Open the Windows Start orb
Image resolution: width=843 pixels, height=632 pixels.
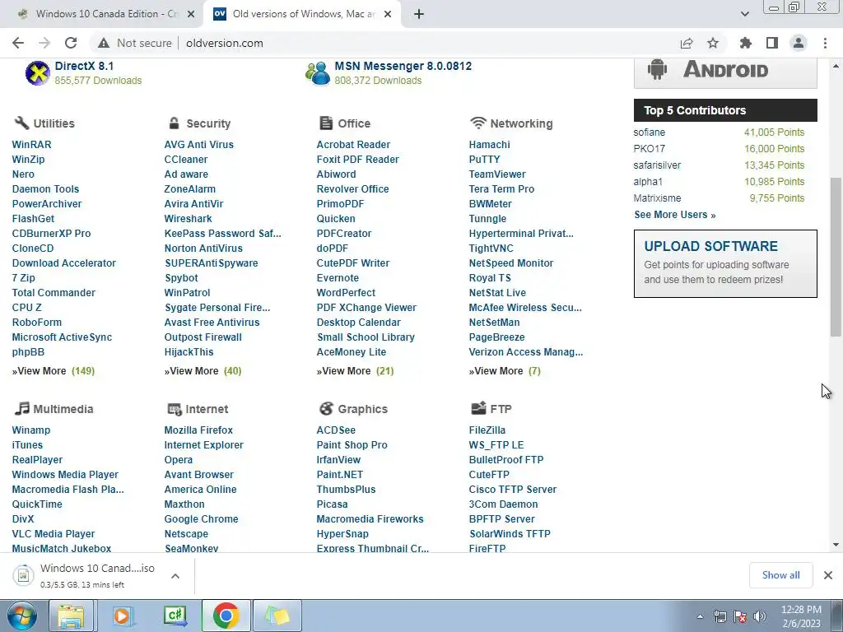click(22, 616)
